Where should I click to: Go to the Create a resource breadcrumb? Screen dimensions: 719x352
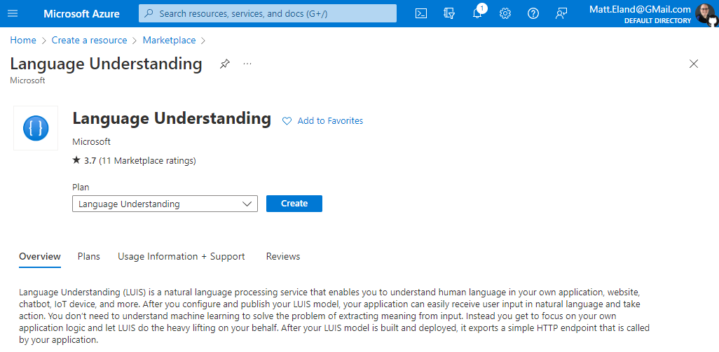pyautogui.click(x=90, y=41)
